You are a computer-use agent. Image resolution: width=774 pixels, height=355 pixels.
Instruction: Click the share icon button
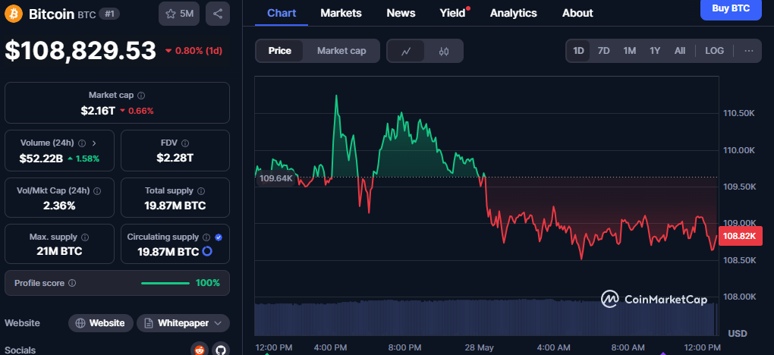[x=218, y=14]
